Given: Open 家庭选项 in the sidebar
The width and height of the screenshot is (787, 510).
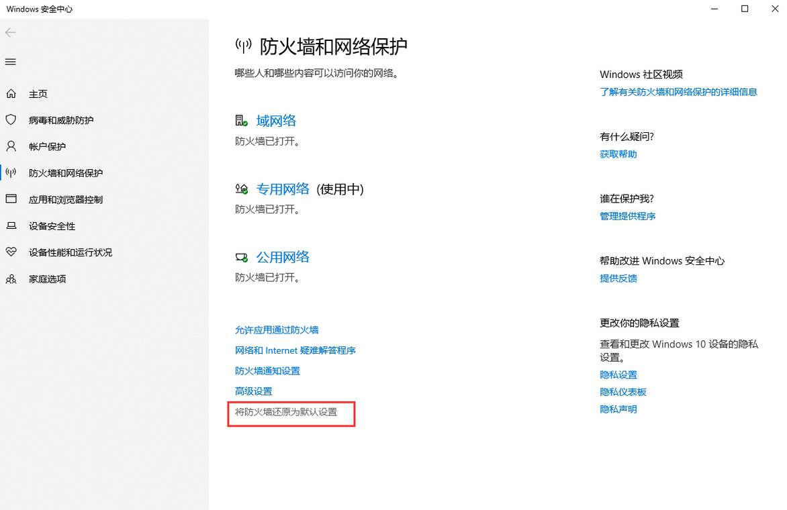Looking at the screenshot, I should 47,278.
